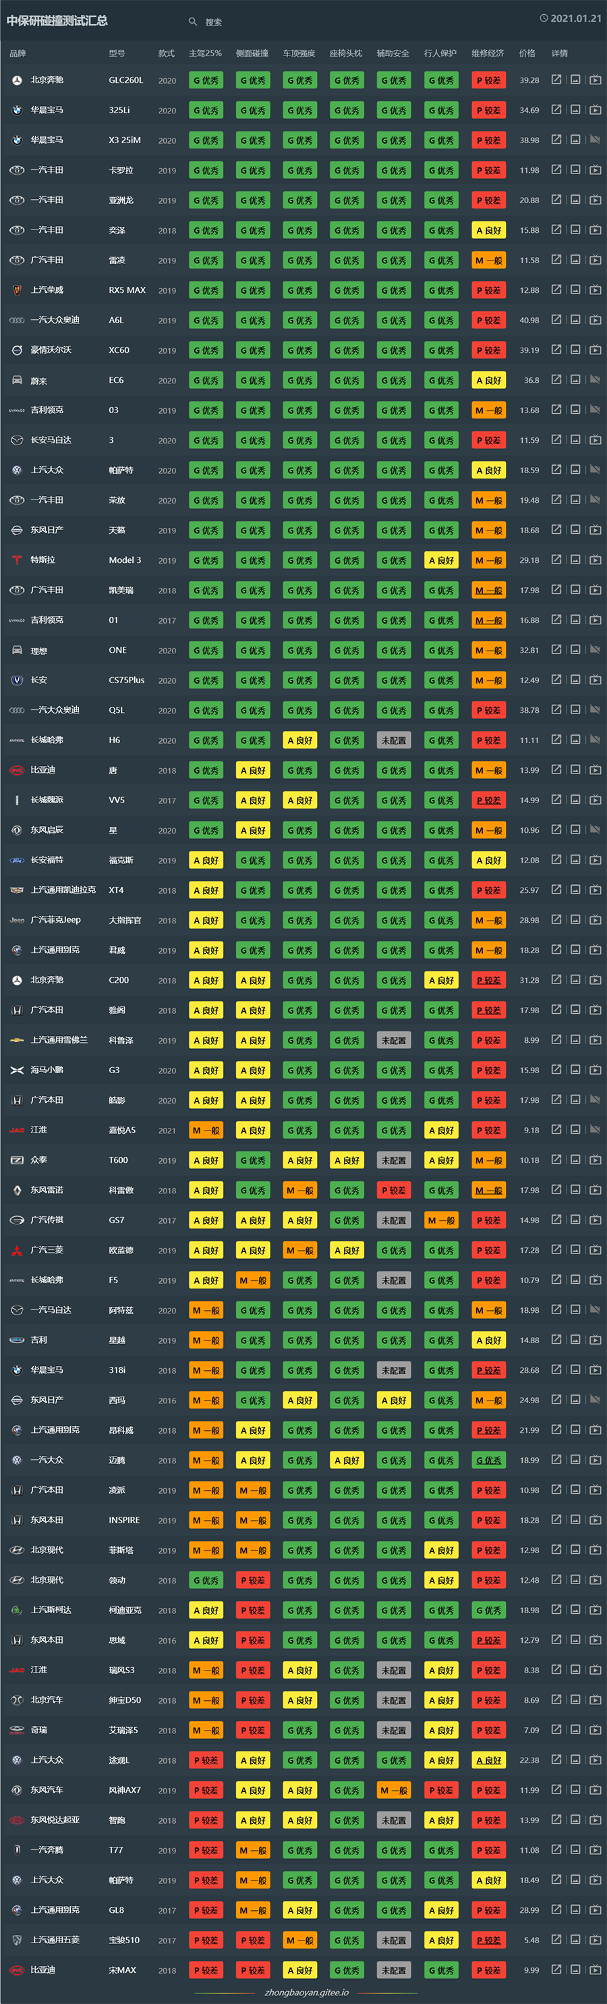Open external details for 欧蓝德
Screen dimensions: 607x2004
(556, 1250)
